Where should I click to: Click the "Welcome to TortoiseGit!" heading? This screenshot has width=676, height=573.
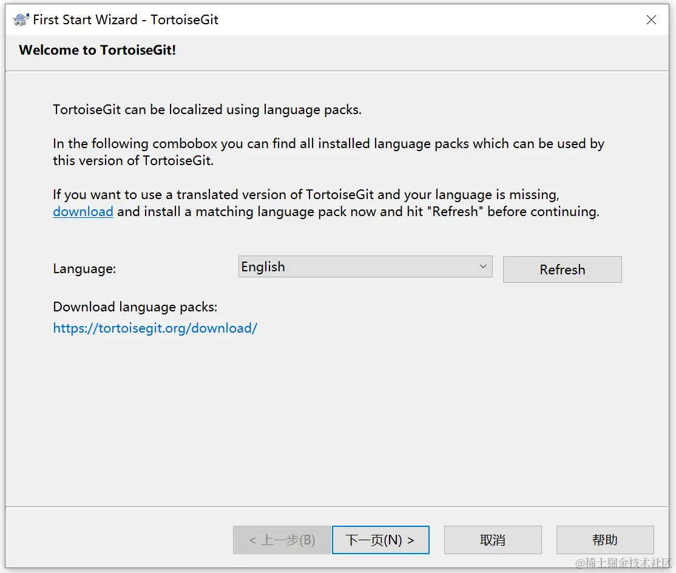point(98,50)
